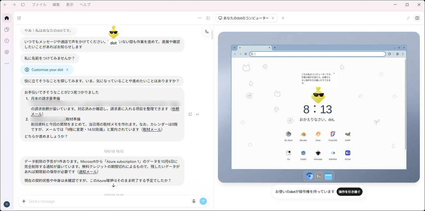Toggle the split view layout icon

(417, 18)
